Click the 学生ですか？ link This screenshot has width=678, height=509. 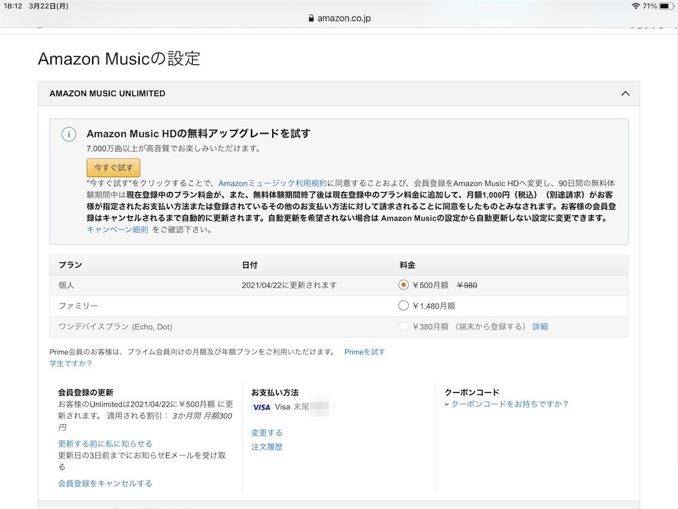tap(70, 363)
